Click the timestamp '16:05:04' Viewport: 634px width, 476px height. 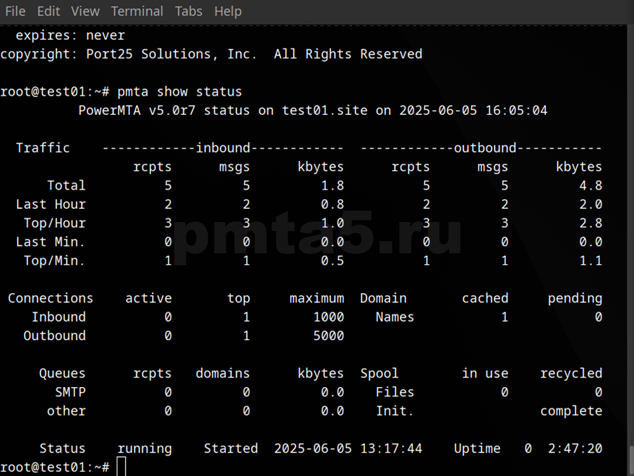[x=516, y=110]
